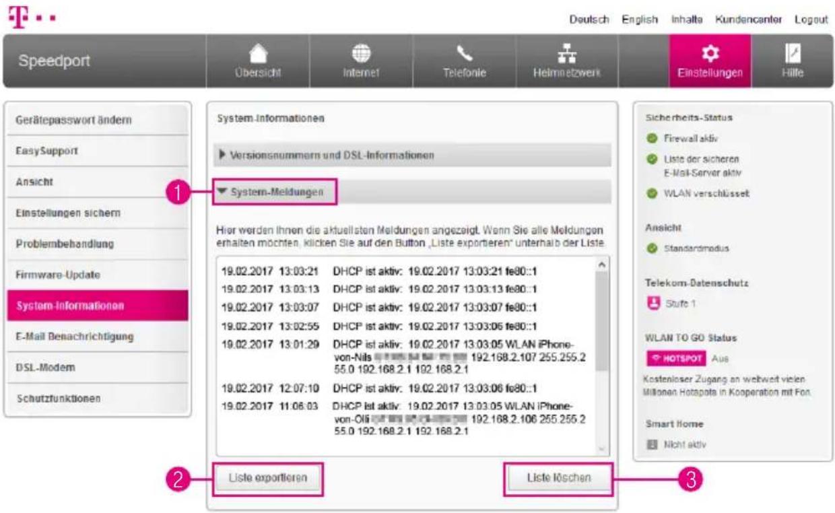Open Problembehandlung menu entry
The width and height of the screenshot is (835, 513).
[98, 244]
